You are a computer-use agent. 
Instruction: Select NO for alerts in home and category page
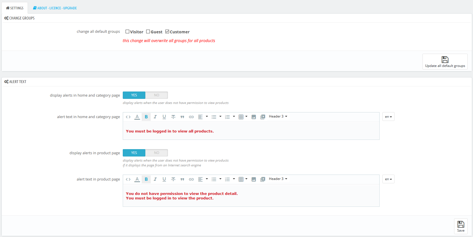pos(157,95)
